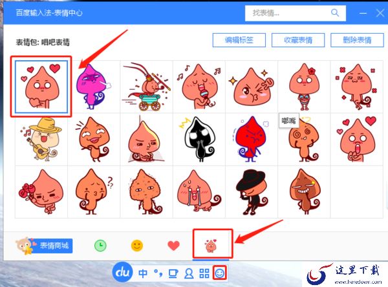
Task: Close the 表情中心 window
Action: [x=380, y=13]
